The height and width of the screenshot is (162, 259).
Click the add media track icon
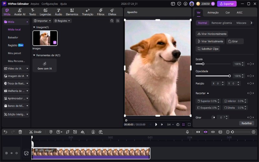coord(27,153)
